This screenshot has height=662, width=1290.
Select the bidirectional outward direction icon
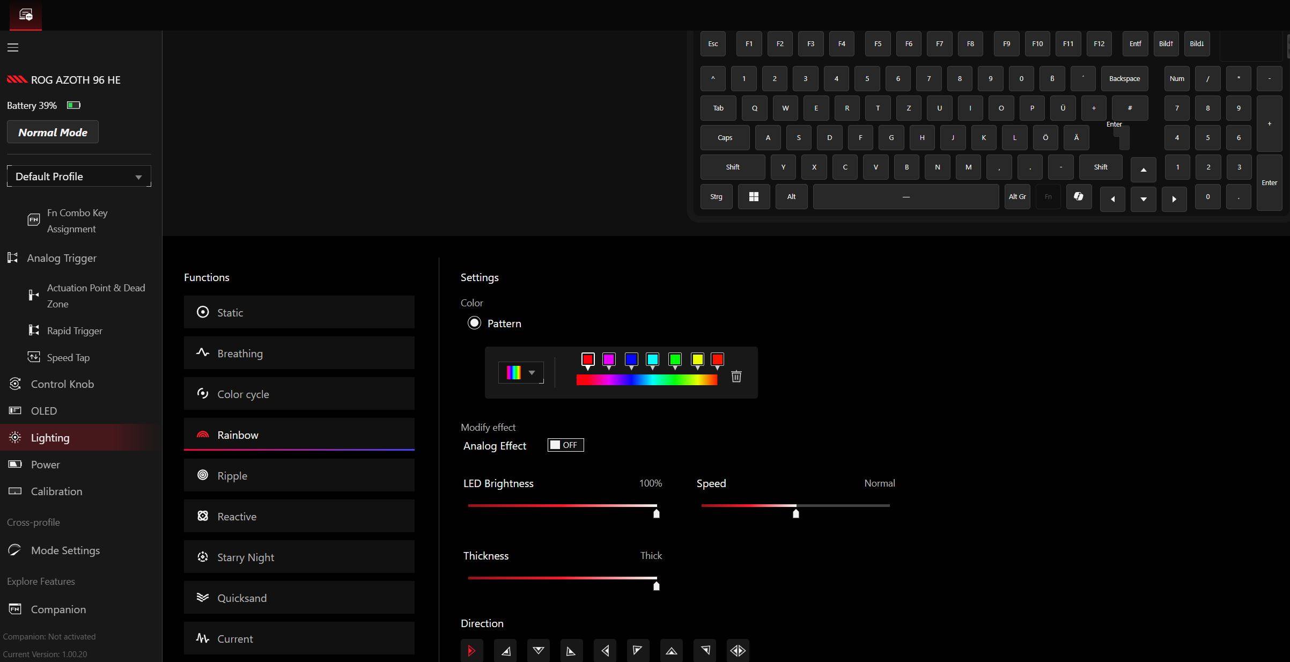738,651
